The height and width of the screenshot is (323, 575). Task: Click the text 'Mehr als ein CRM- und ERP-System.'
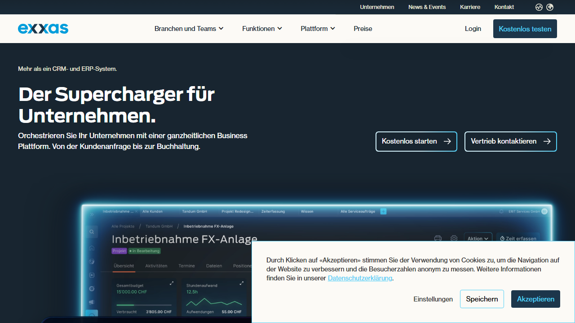pyautogui.click(x=67, y=69)
